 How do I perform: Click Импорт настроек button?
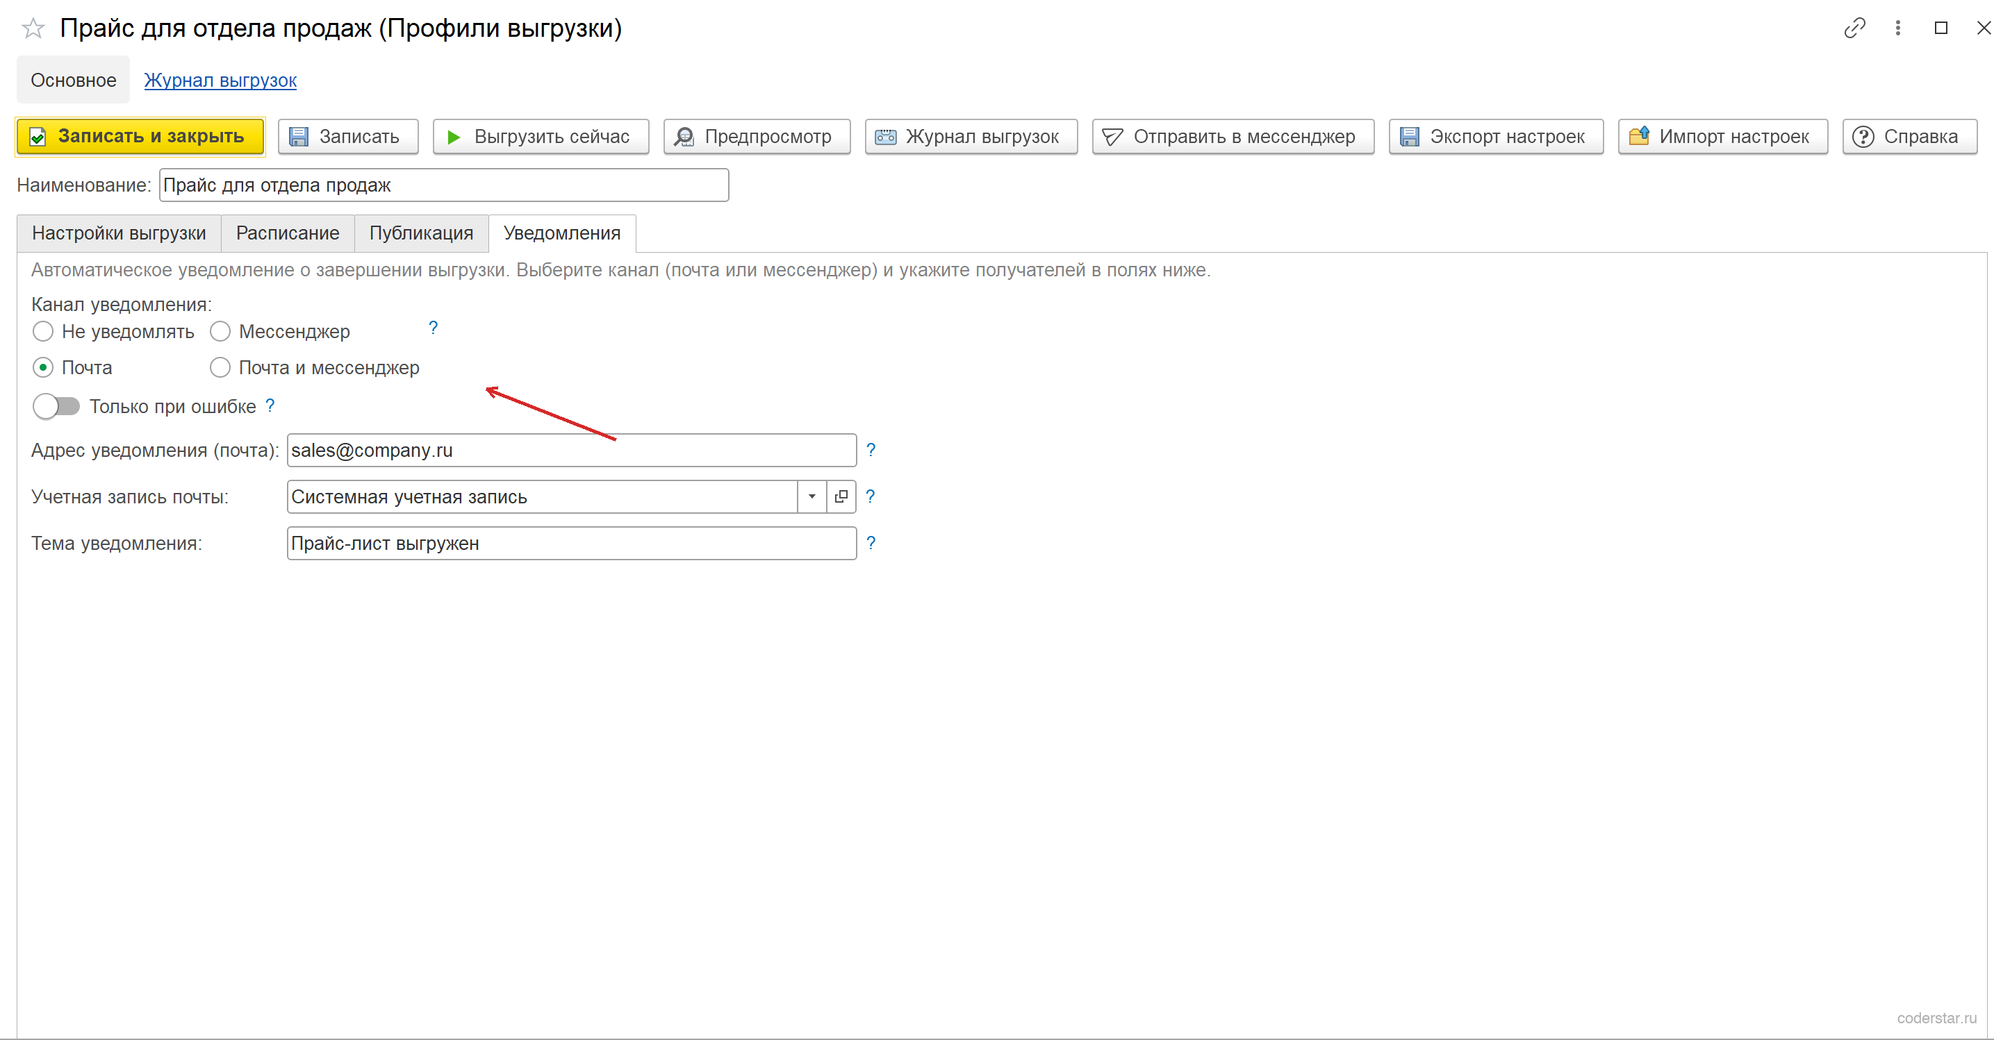tap(1722, 137)
